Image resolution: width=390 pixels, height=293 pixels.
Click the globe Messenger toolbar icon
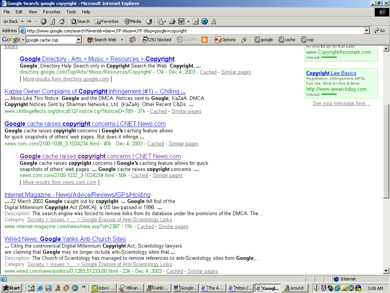(x=205, y=21)
